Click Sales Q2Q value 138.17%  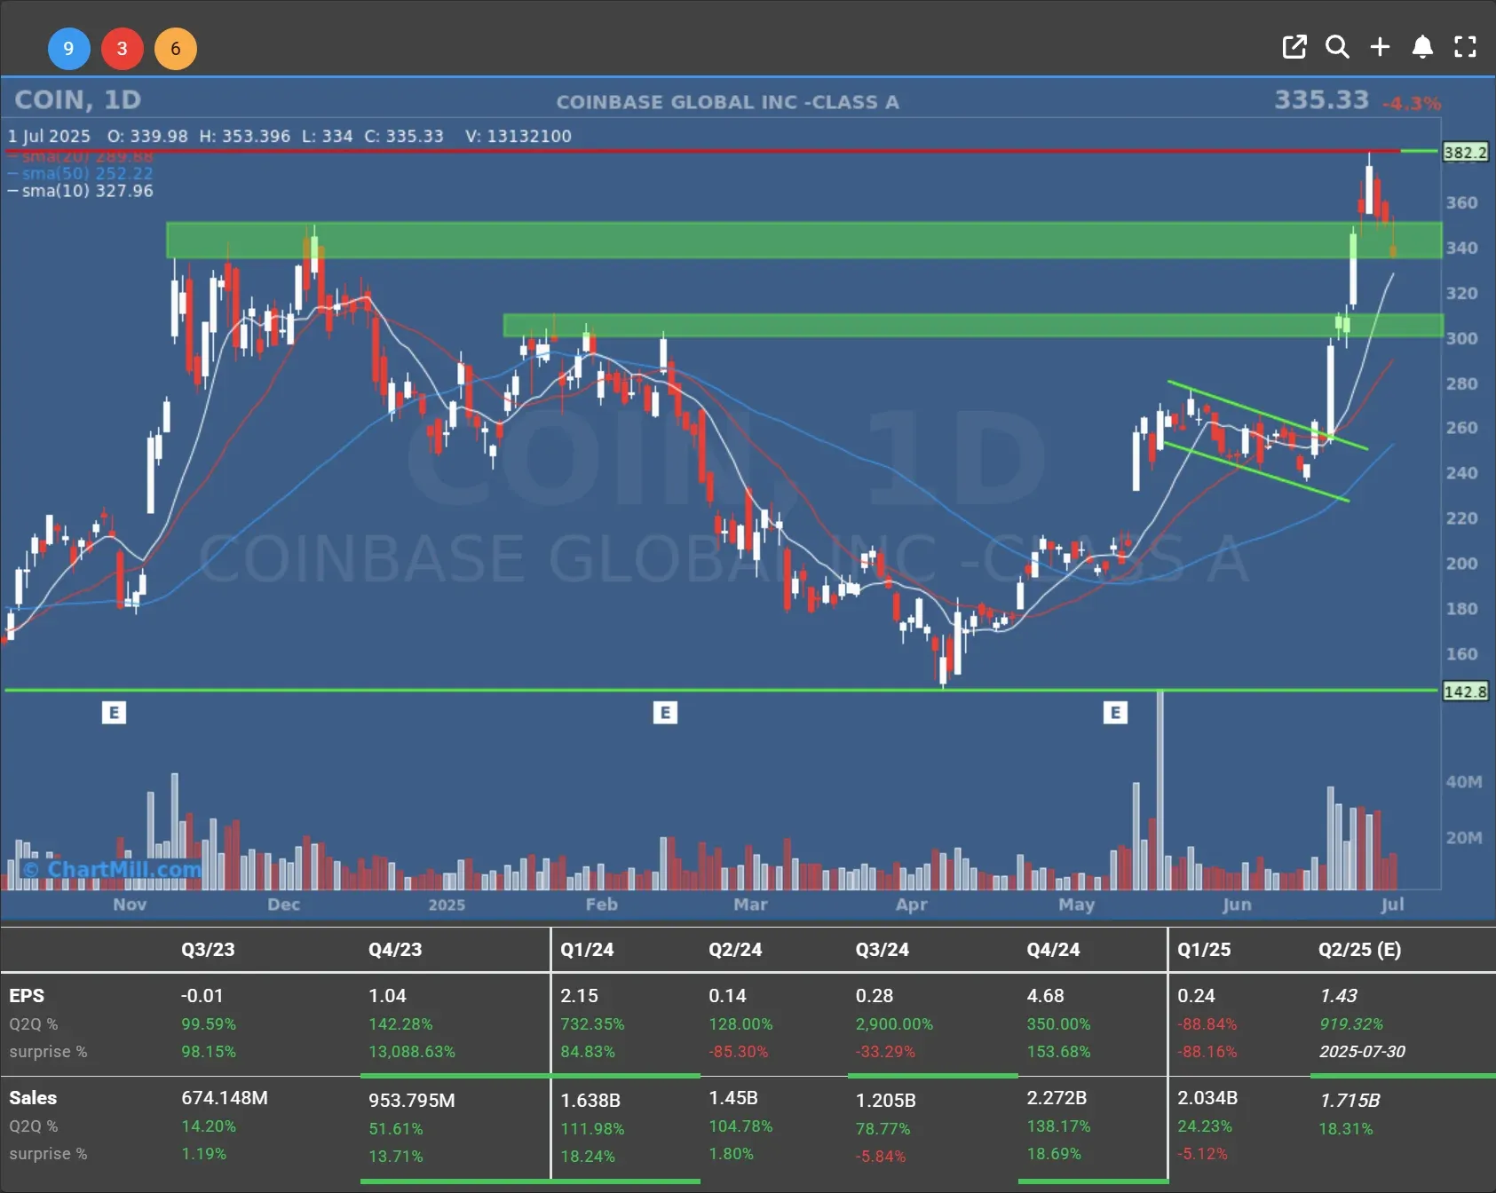[x=1059, y=1126]
